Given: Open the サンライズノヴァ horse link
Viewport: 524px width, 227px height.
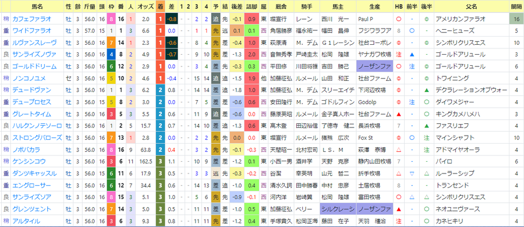Looking at the screenshot, I should [34, 55].
